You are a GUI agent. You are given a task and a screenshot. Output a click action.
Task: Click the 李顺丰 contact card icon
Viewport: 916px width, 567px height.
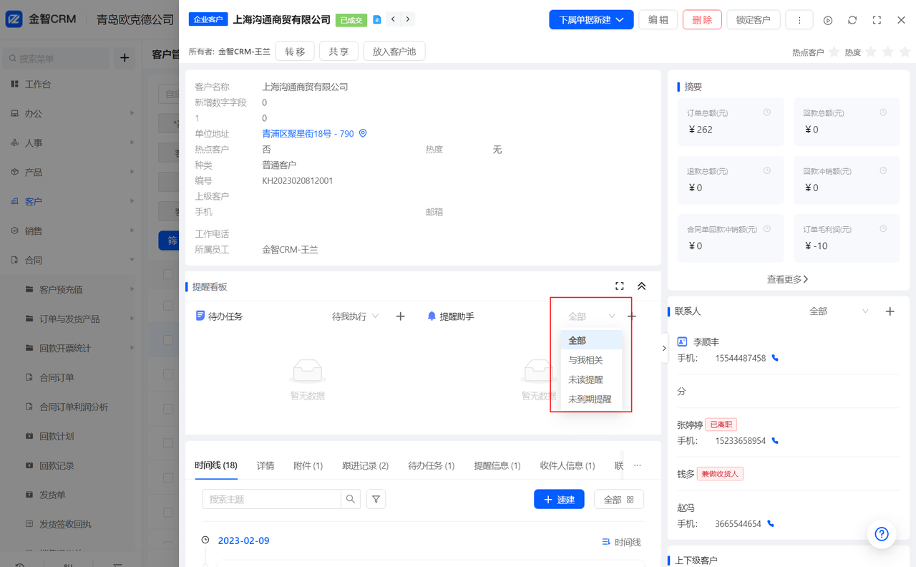[682, 342]
